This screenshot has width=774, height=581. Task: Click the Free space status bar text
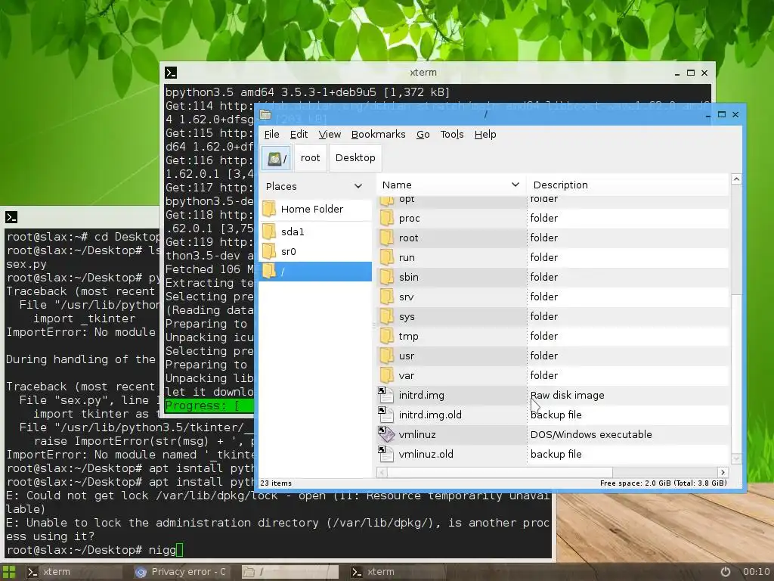coord(664,483)
